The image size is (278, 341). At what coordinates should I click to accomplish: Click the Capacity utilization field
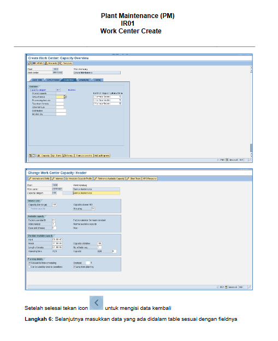click(99, 244)
